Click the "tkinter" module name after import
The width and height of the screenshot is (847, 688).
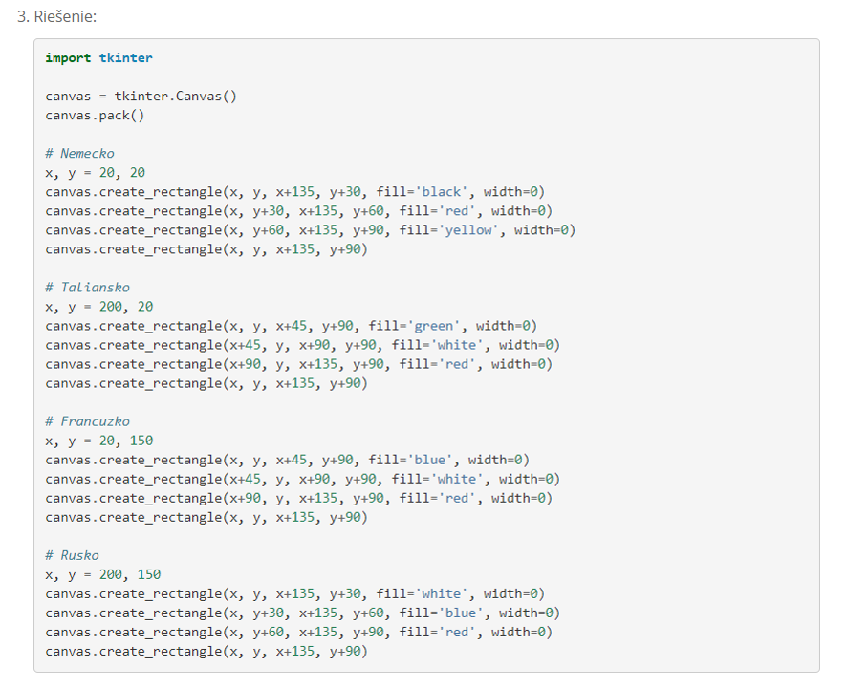coord(125,58)
